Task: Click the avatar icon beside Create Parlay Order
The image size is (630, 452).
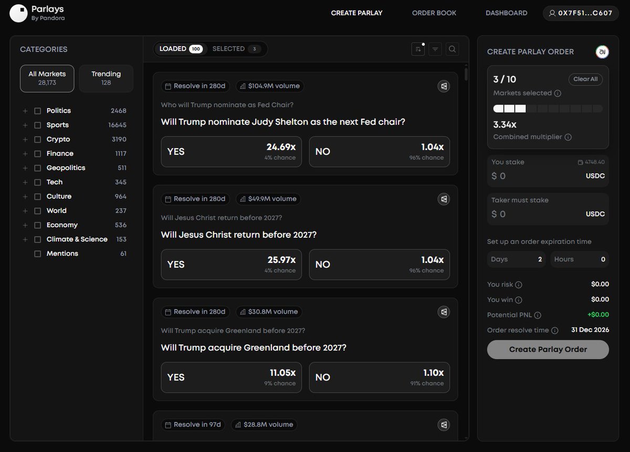Action: point(602,51)
